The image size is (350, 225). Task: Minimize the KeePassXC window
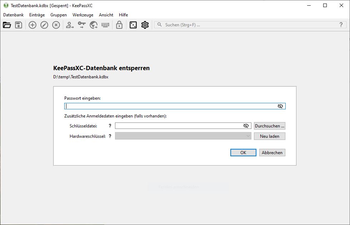309,6
